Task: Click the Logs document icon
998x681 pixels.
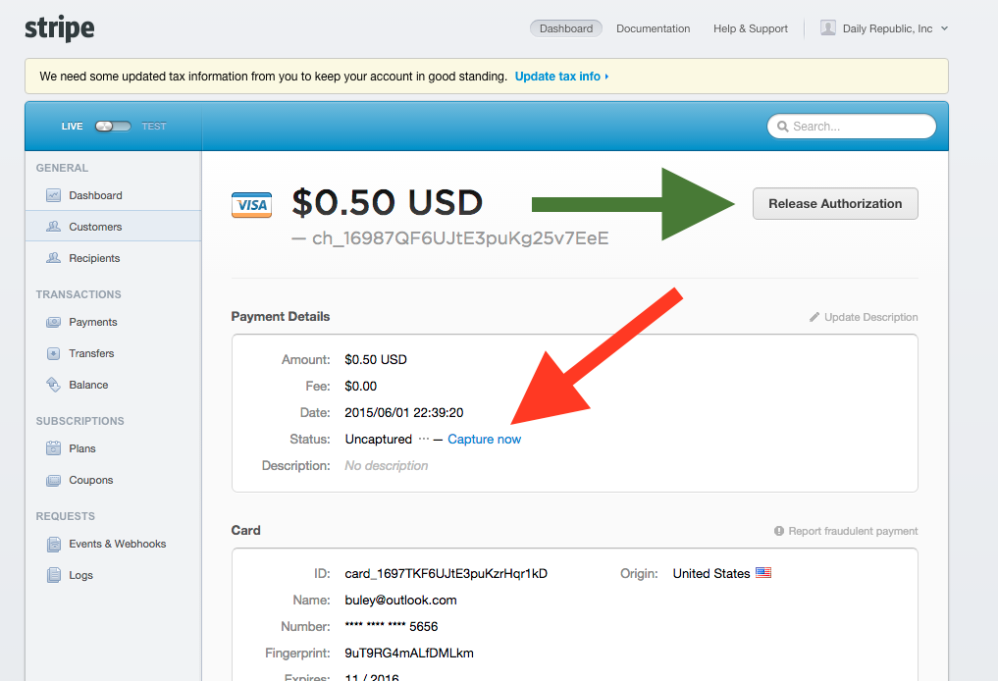Action: click(x=53, y=575)
